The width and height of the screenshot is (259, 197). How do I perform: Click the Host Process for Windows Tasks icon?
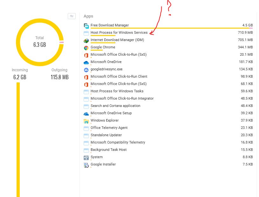point(86,92)
